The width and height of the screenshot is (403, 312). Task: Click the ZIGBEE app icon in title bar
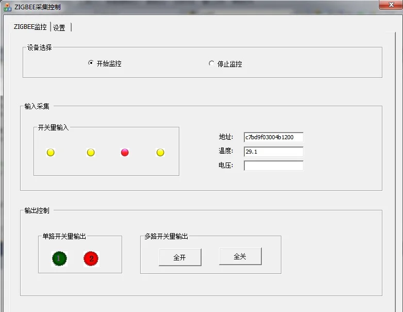click(7, 7)
